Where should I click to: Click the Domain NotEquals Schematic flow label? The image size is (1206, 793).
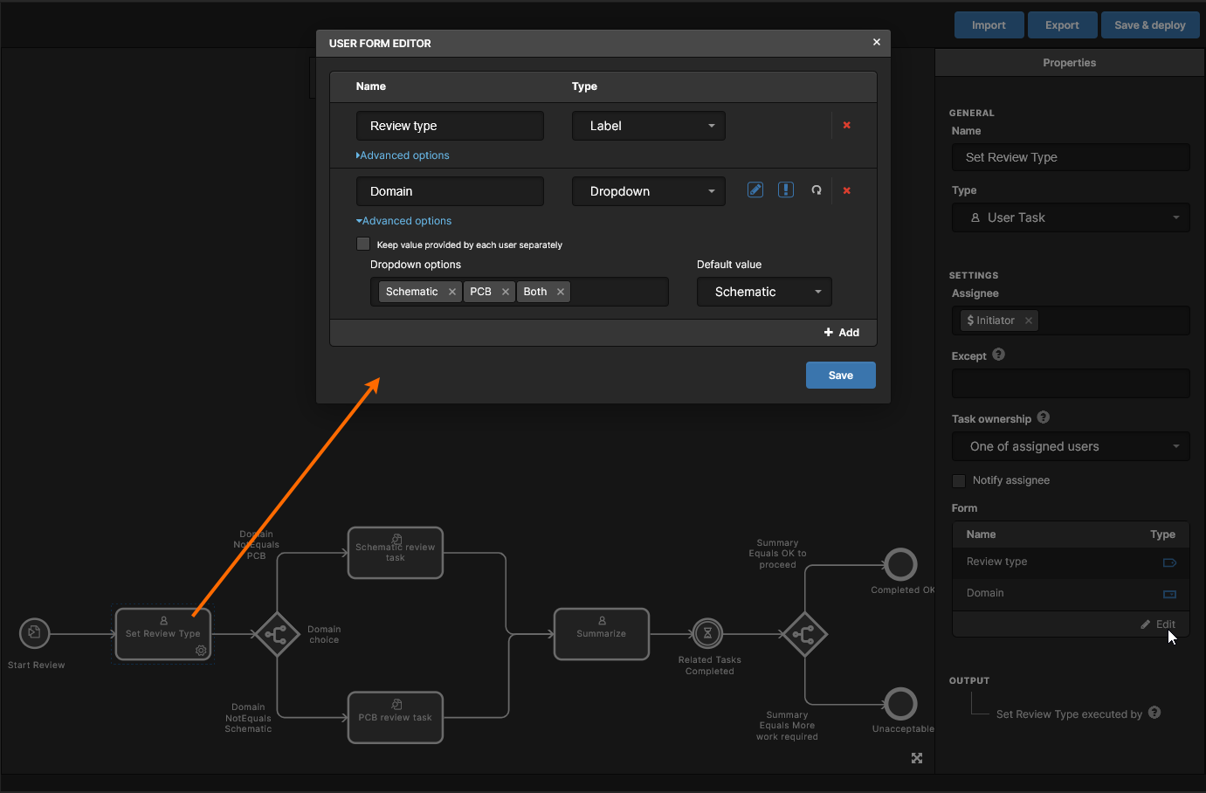tap(248, 718)
